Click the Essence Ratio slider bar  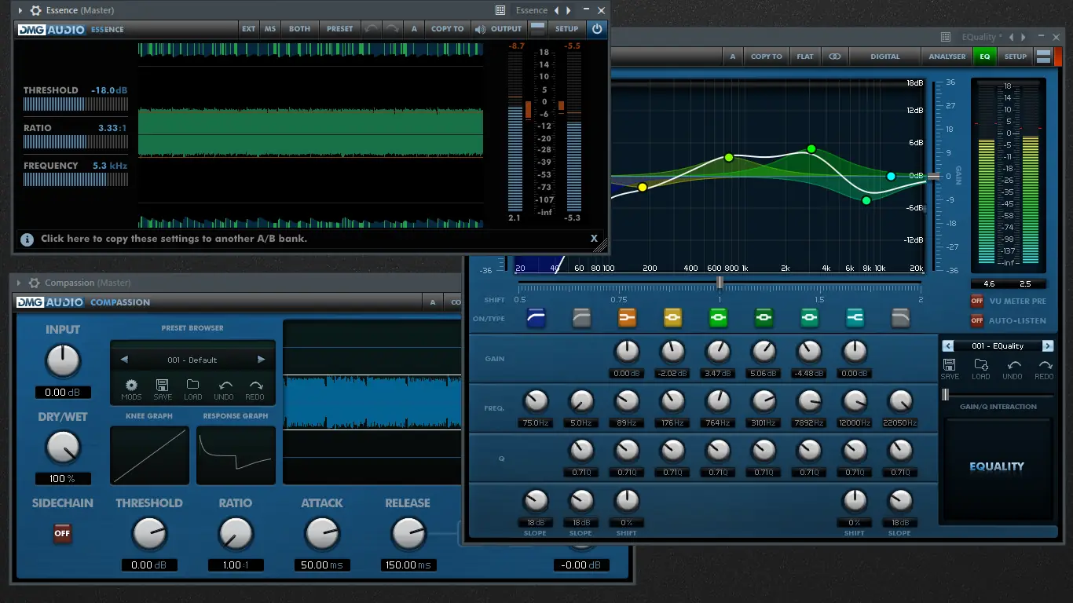point(75,142)
